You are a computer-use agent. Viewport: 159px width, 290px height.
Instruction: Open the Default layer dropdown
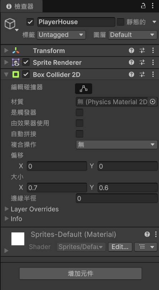pos(133,35)
